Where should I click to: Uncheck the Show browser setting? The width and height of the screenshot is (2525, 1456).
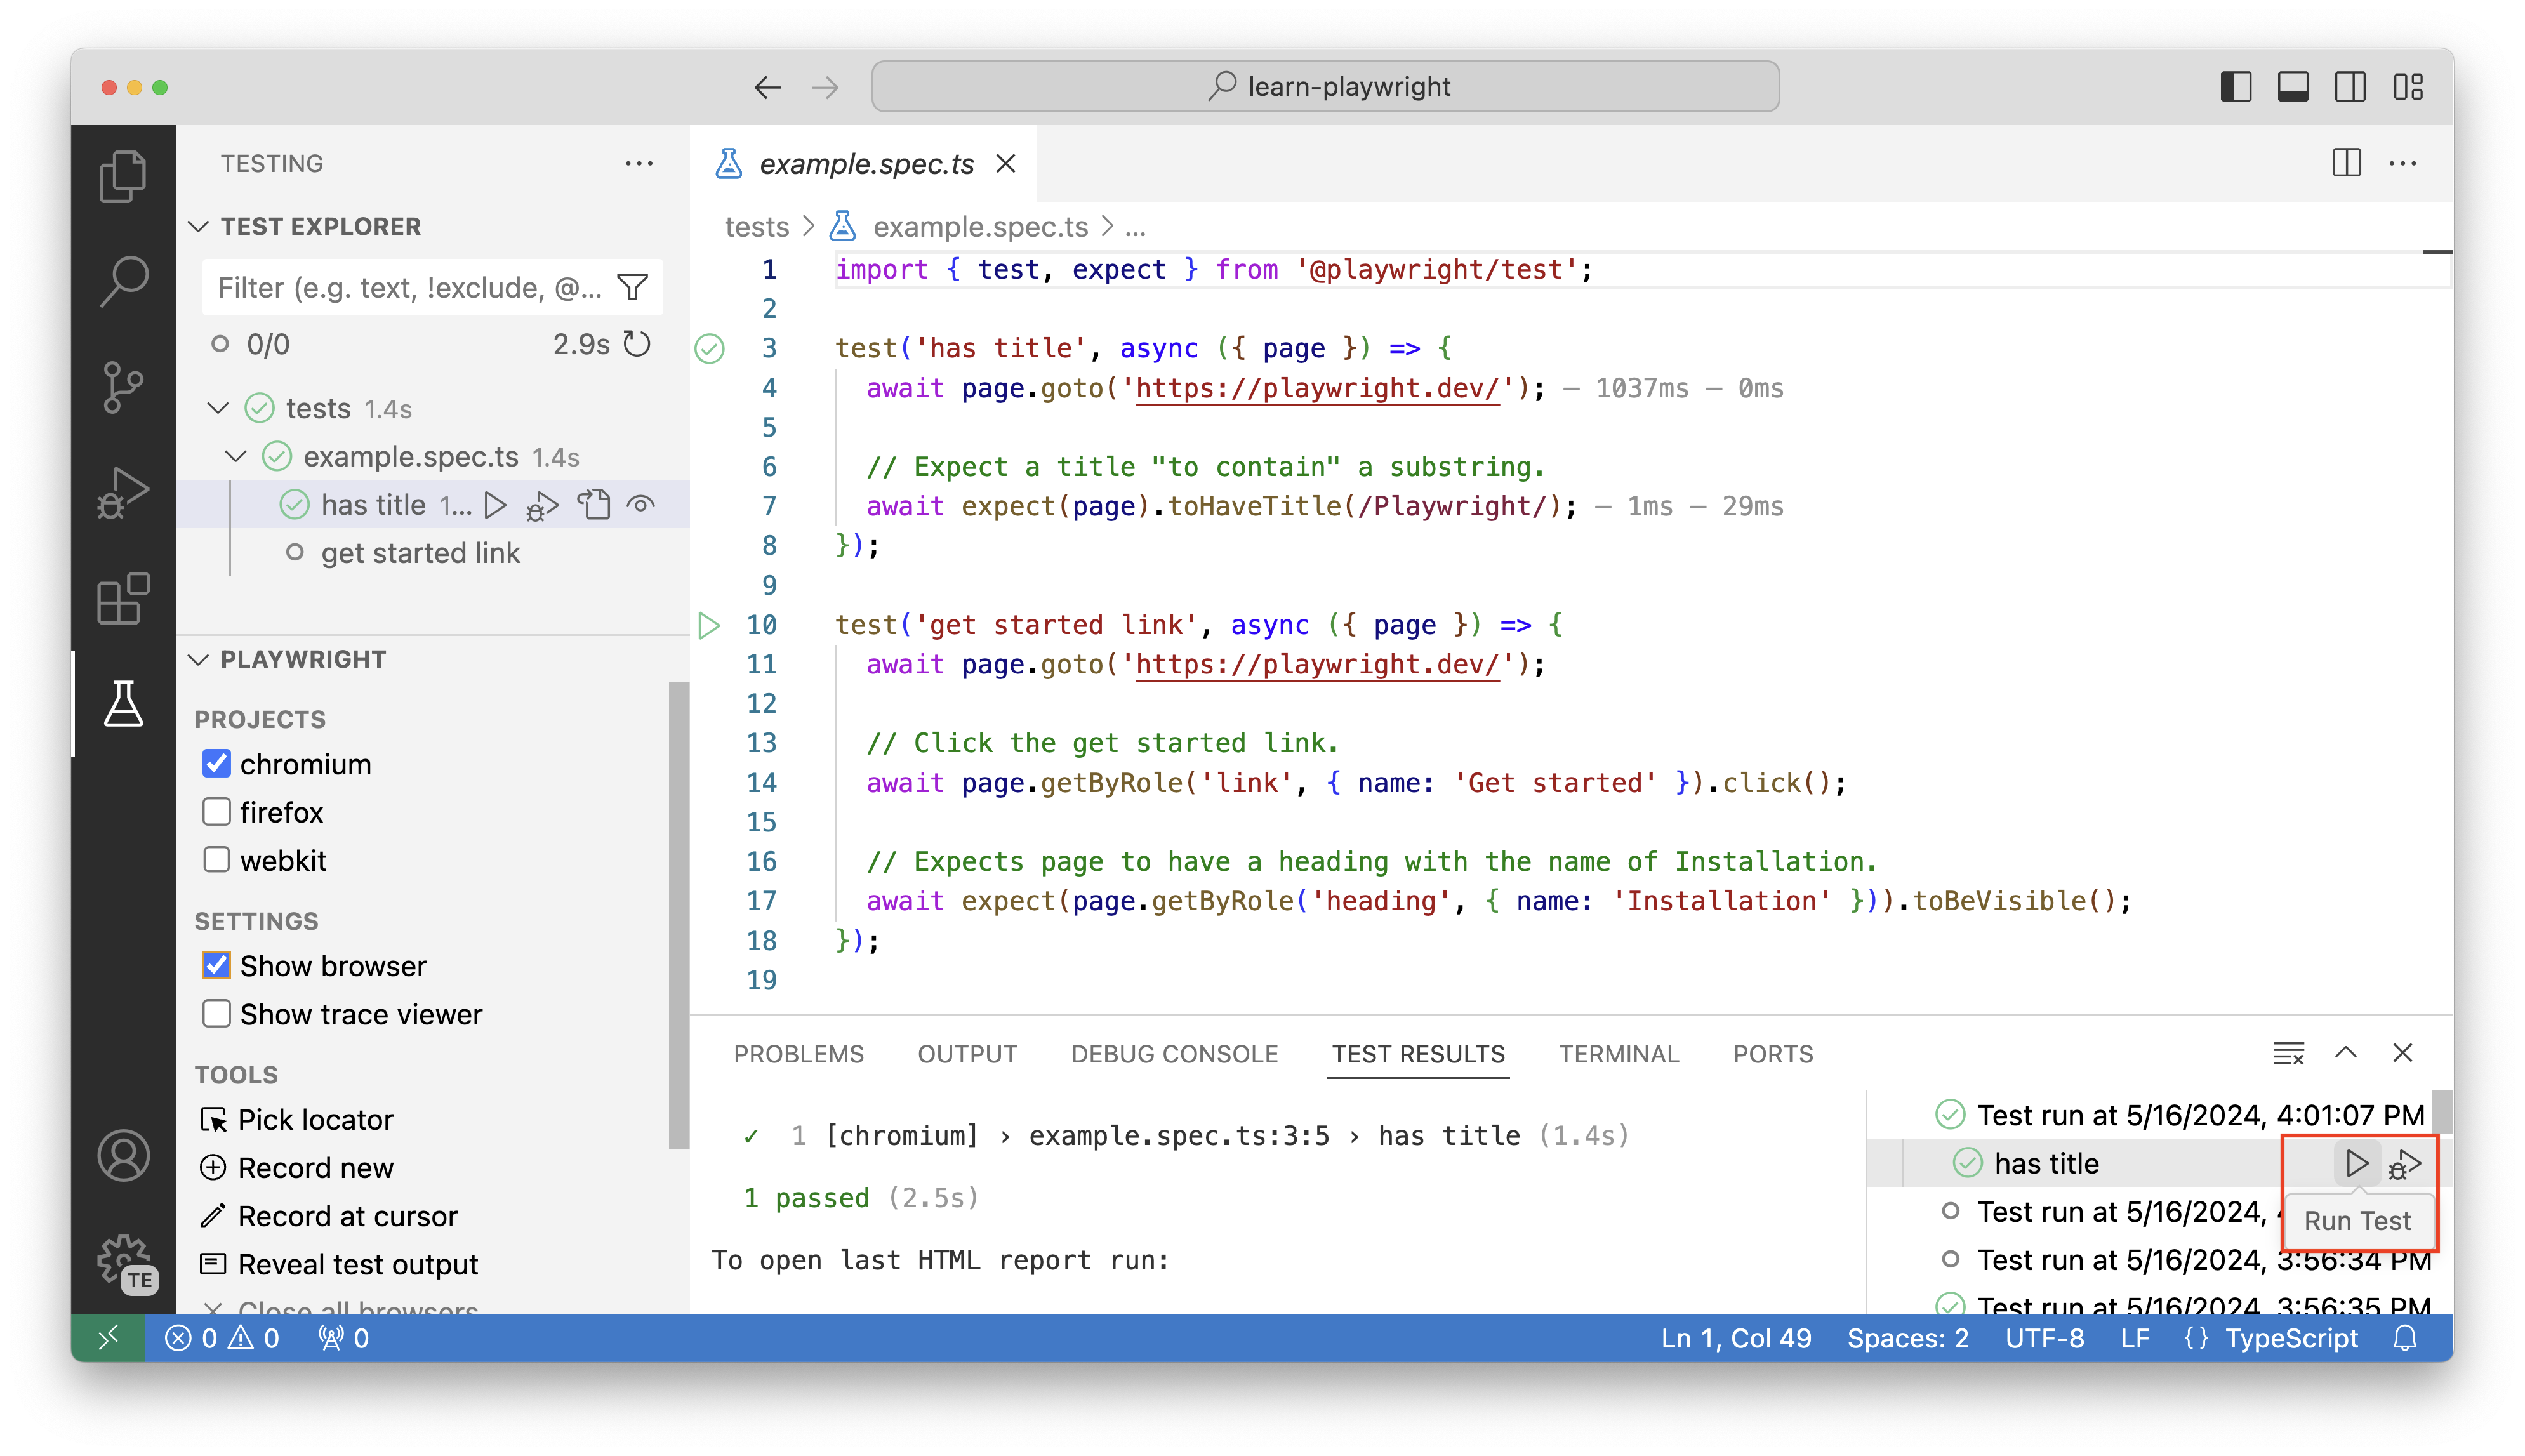(x=216, y=966)
